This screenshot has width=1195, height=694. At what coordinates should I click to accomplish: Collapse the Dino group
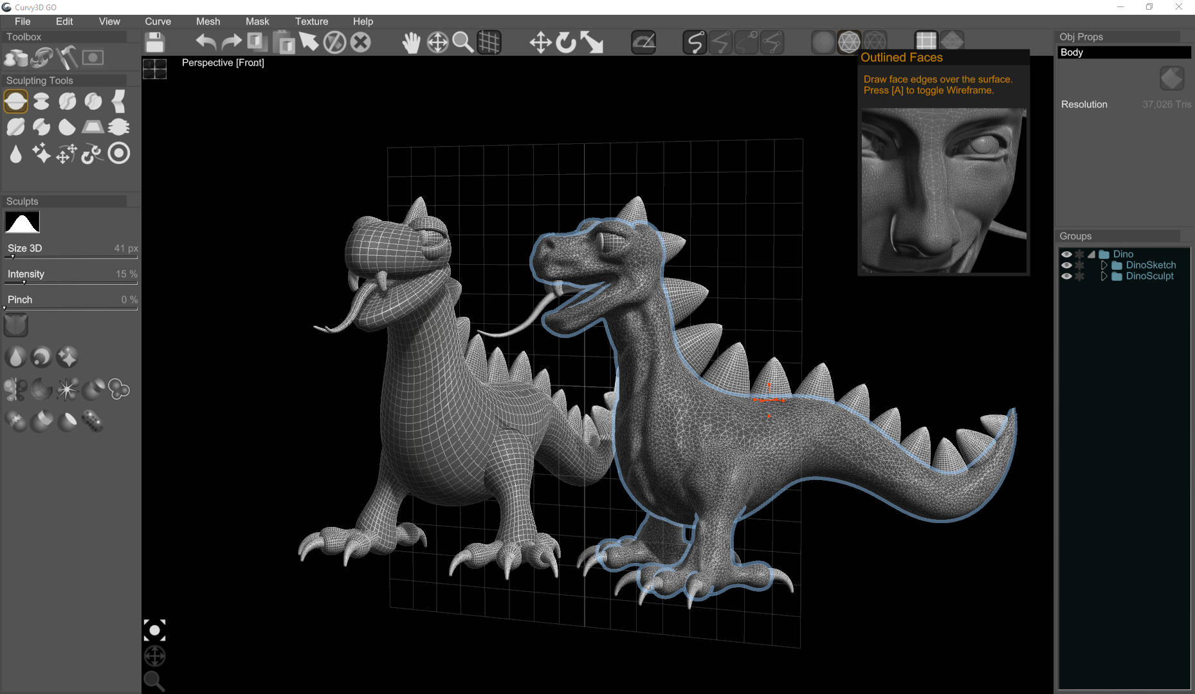tap(1091, 254)
